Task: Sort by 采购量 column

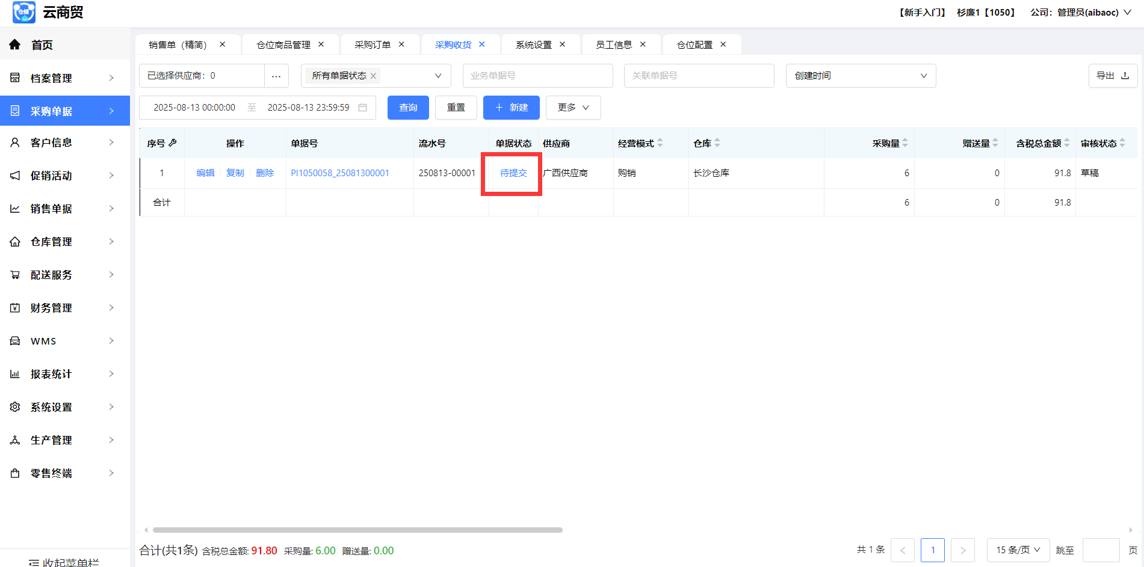Action: pos(905,143)
